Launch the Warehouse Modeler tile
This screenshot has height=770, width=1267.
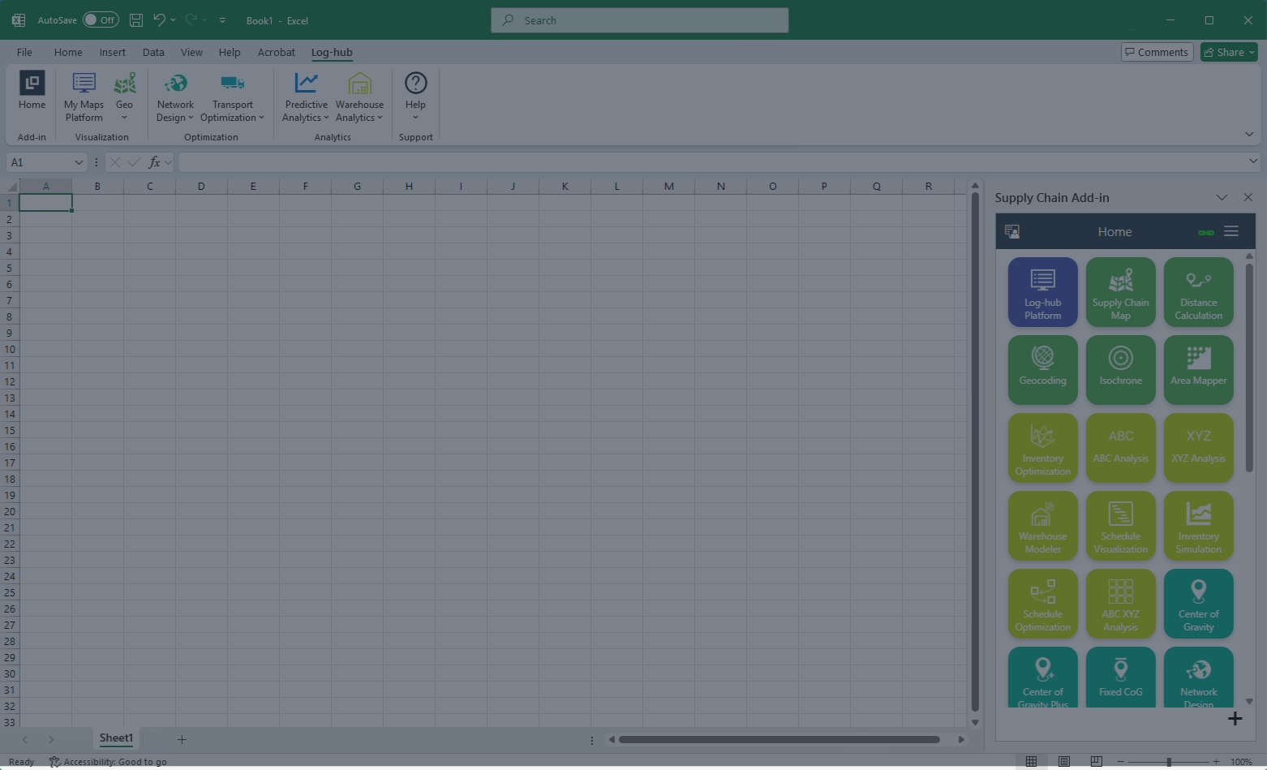pyautogui.click(x=1042, y=526)
